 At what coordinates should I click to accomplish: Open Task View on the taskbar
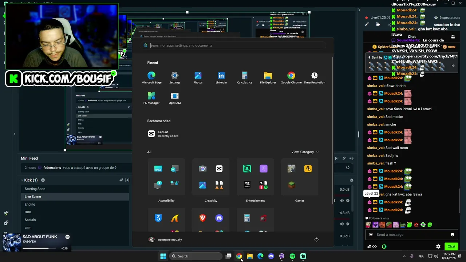228,256
